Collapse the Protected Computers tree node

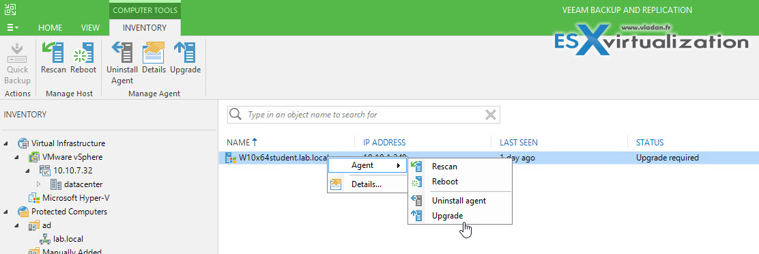click(6, 212)
